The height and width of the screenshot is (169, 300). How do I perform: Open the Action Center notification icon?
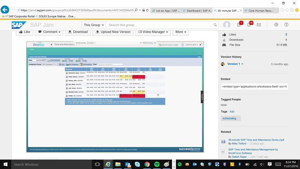270,165
